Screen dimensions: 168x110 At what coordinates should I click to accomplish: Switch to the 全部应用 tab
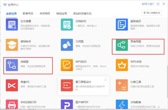11,14
